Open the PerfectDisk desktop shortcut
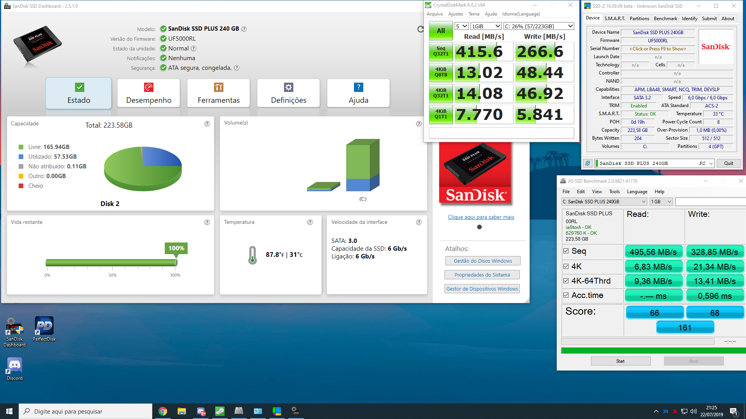The width and height of the screenshot is (746, 419). tap(44, 329)
